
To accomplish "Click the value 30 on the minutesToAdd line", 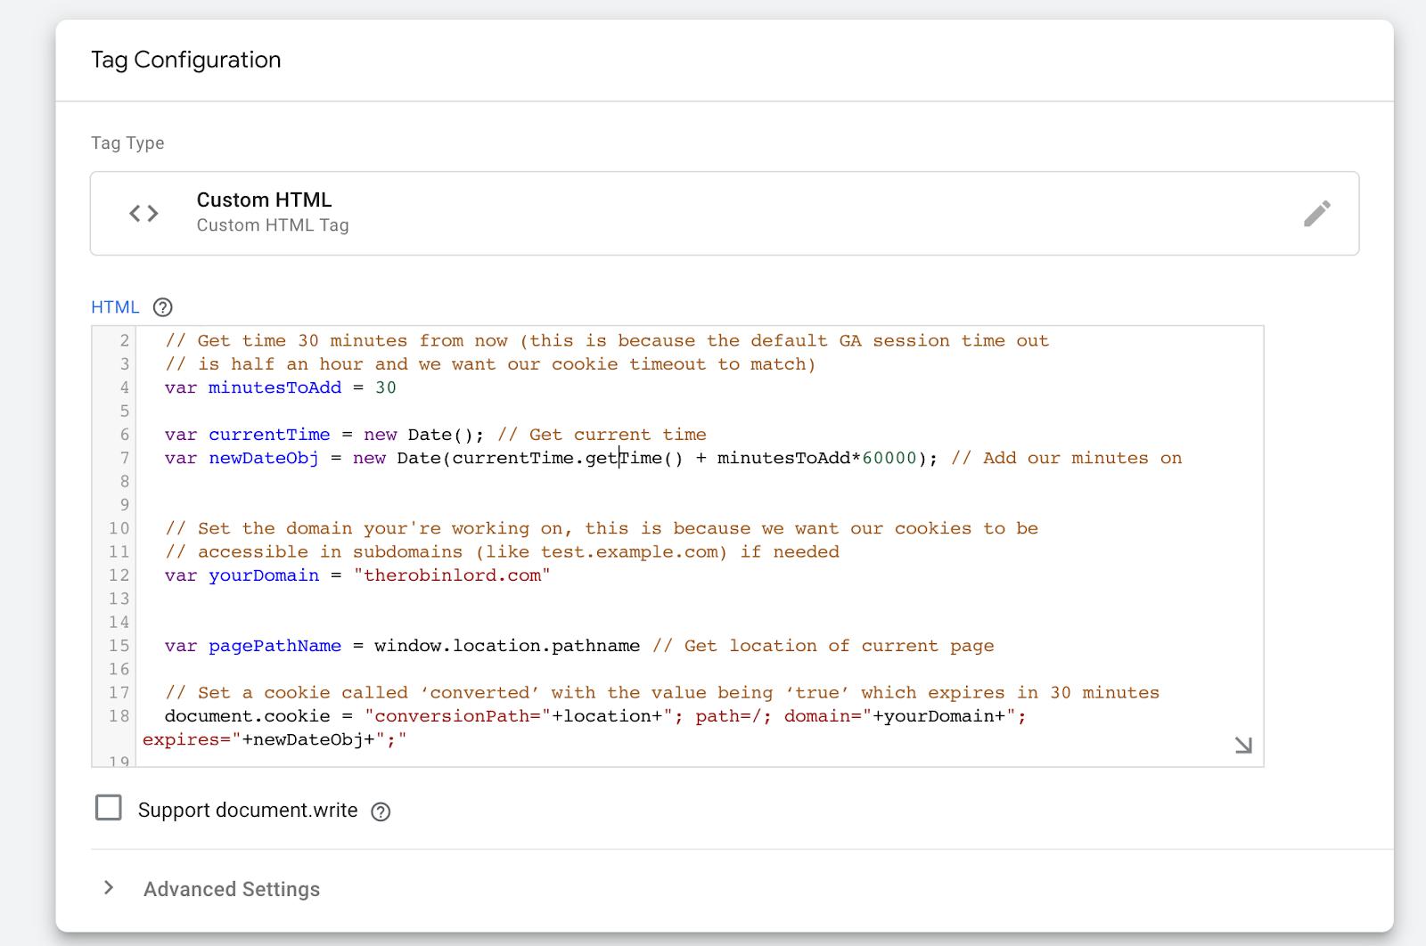I will [x=385, y=387].
